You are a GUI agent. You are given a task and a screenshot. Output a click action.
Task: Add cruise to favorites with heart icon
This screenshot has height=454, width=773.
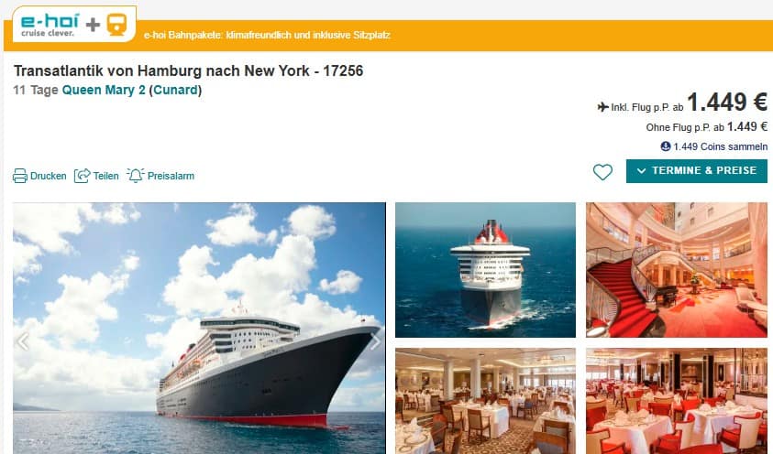(602, 172)
